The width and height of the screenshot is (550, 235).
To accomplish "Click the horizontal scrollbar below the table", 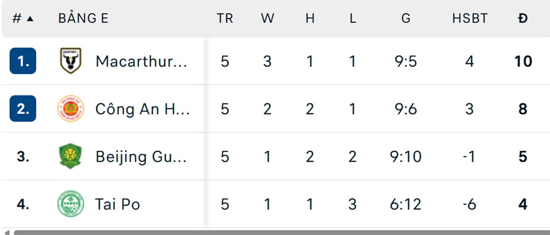I will [x=275, y=232].
